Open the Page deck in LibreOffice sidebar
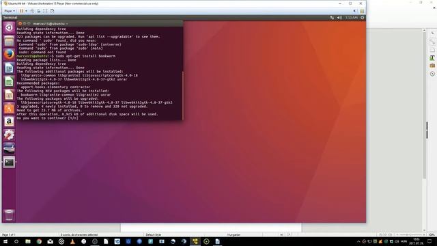Image resolution: width=437 pixels, height=246 pixels. (x=432, y=50)
